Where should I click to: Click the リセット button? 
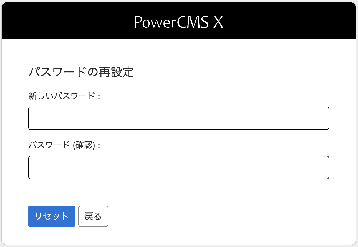52,216
